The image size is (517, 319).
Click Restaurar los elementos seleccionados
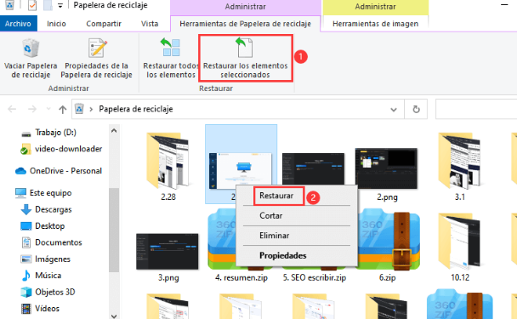pyautogui.click(x=245, y=58)
